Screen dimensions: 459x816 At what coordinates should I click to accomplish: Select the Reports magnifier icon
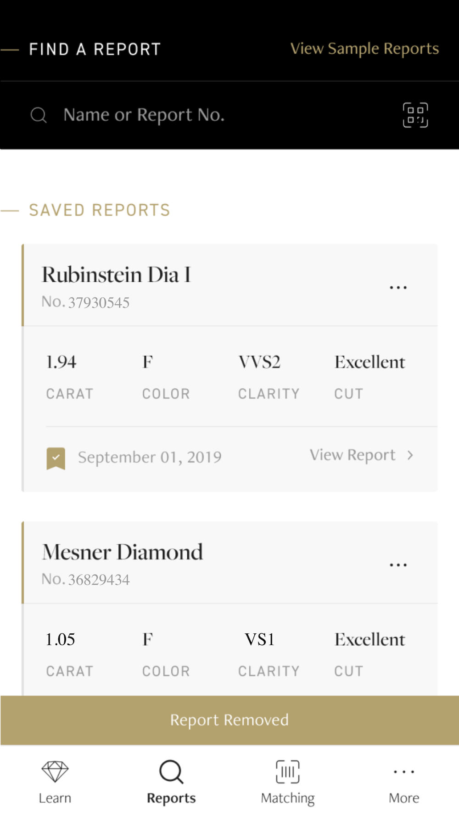(x=171, y=772)
